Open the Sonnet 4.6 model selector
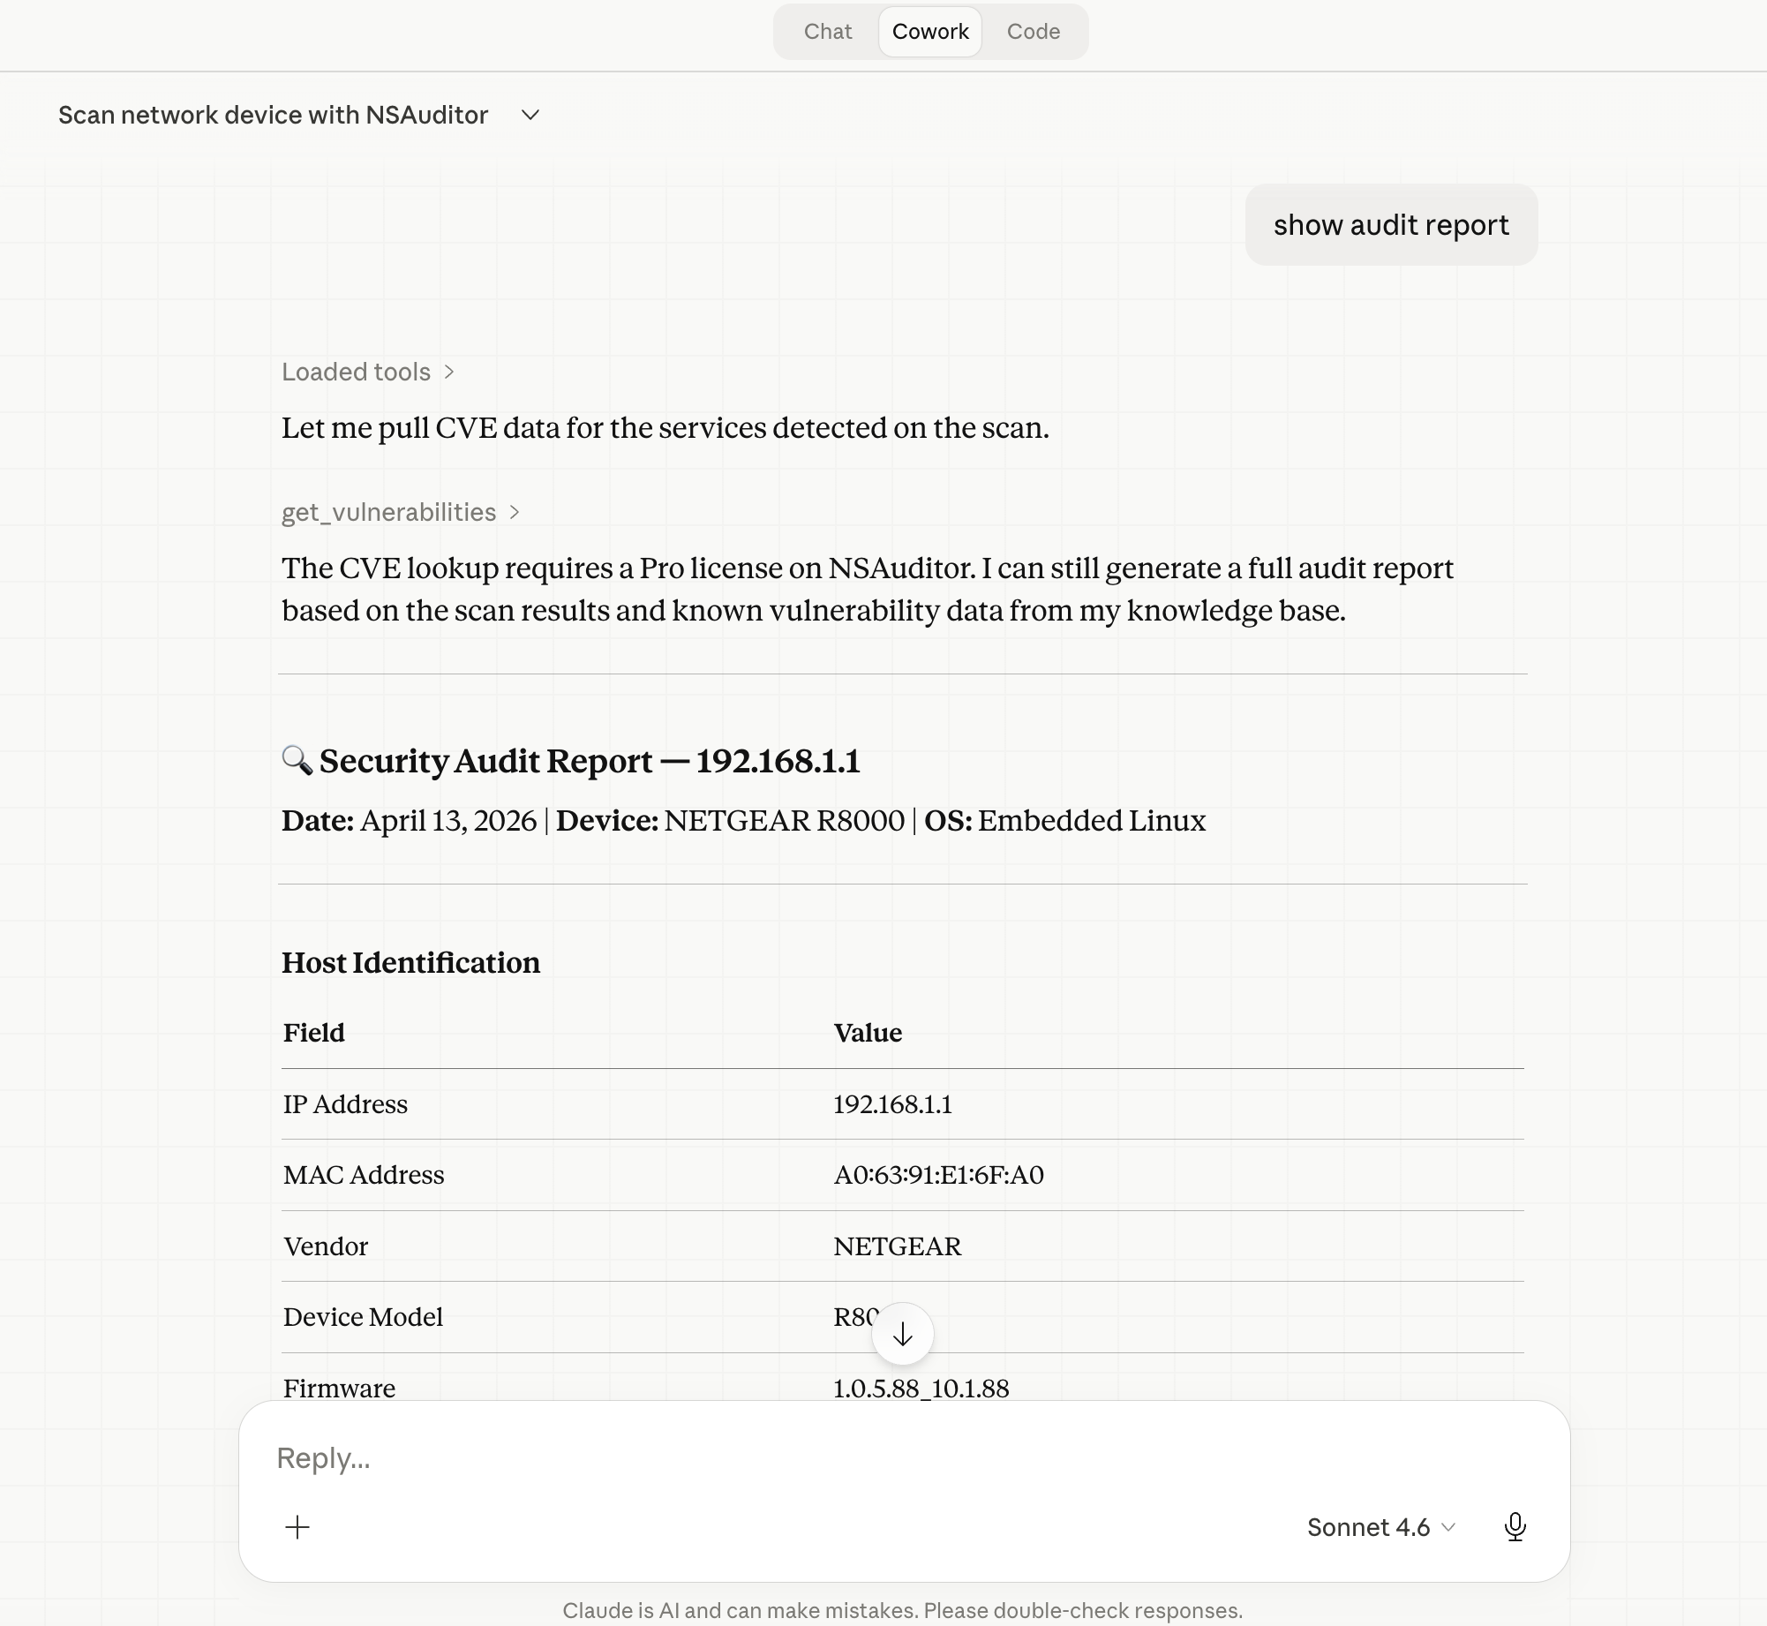The image size is (1767, 1626). point(1371,1527)
